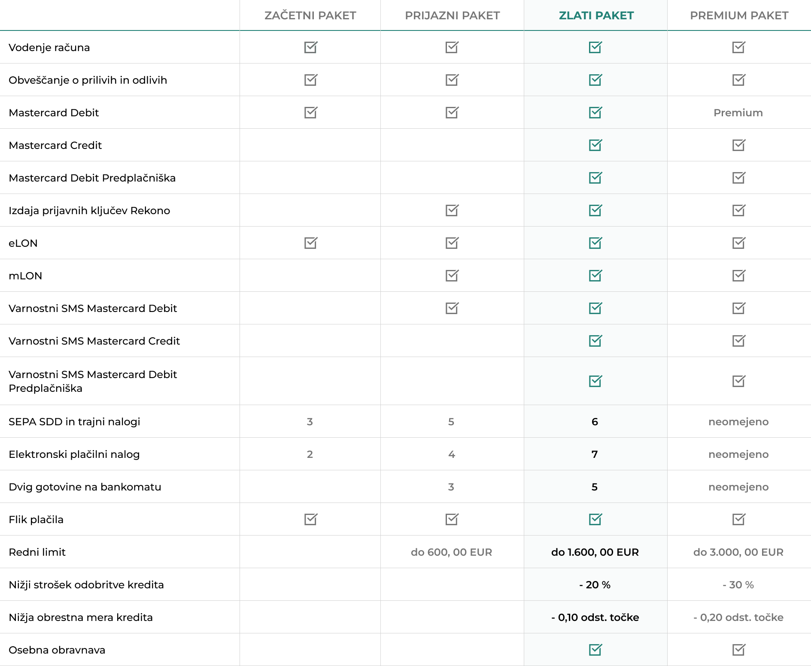Select the Premium paket column header

click(739, 15)
